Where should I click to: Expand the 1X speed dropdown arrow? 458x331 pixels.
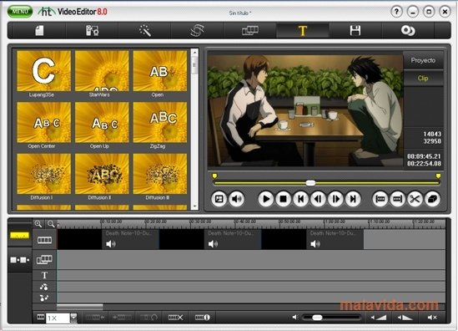pos(73,318)
